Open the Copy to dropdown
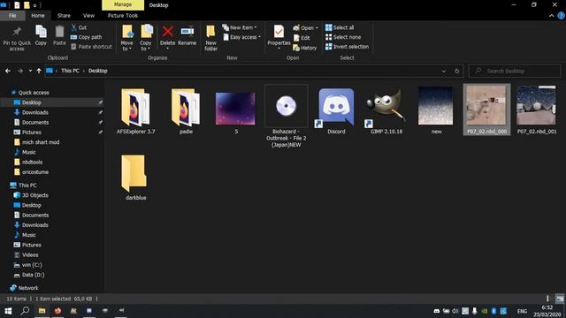 pyautogui.click(x=146, y=38)
